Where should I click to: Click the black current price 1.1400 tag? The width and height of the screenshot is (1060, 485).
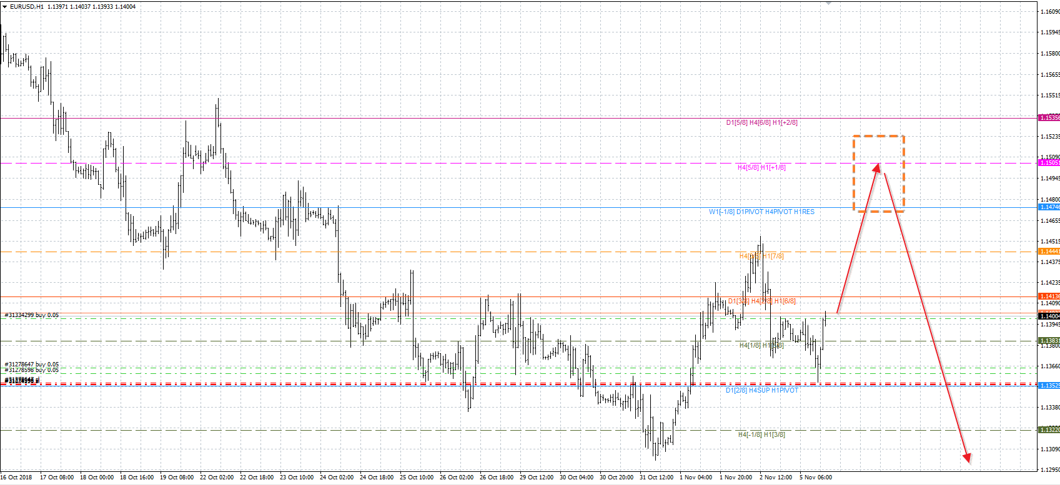point(1049,316)
